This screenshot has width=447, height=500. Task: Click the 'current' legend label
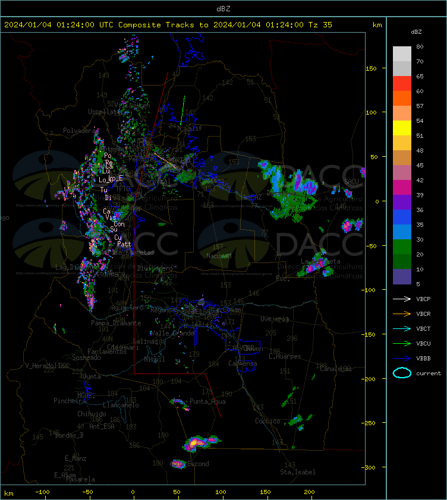[x=429, y=373]
